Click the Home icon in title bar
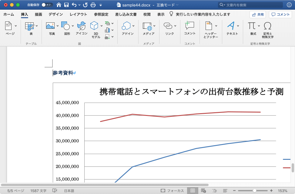This screenshot has width=295, height=194. 59,5
